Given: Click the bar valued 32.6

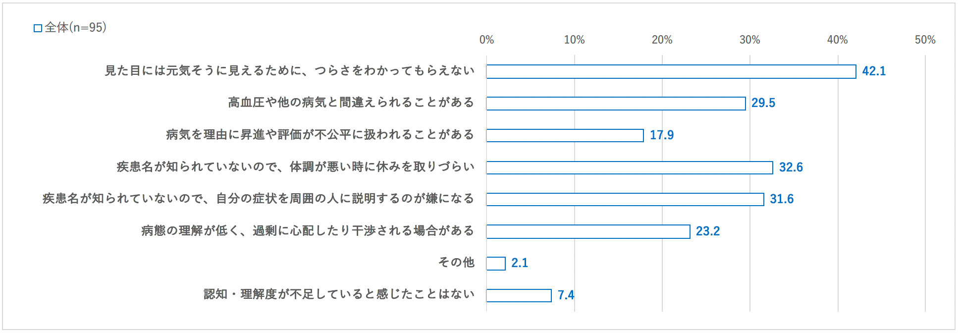Looking at the screenshot, I should click(x=629, y=167).
